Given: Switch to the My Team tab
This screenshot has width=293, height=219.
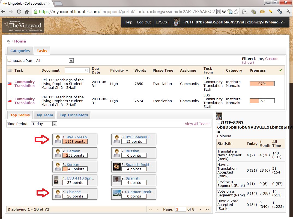Looking at the screenshot, I should coord(45,115).
